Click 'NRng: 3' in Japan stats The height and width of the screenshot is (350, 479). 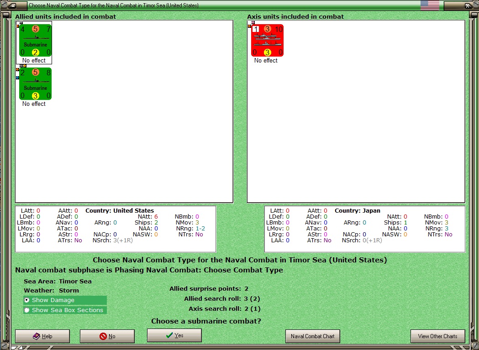(437, 229)
